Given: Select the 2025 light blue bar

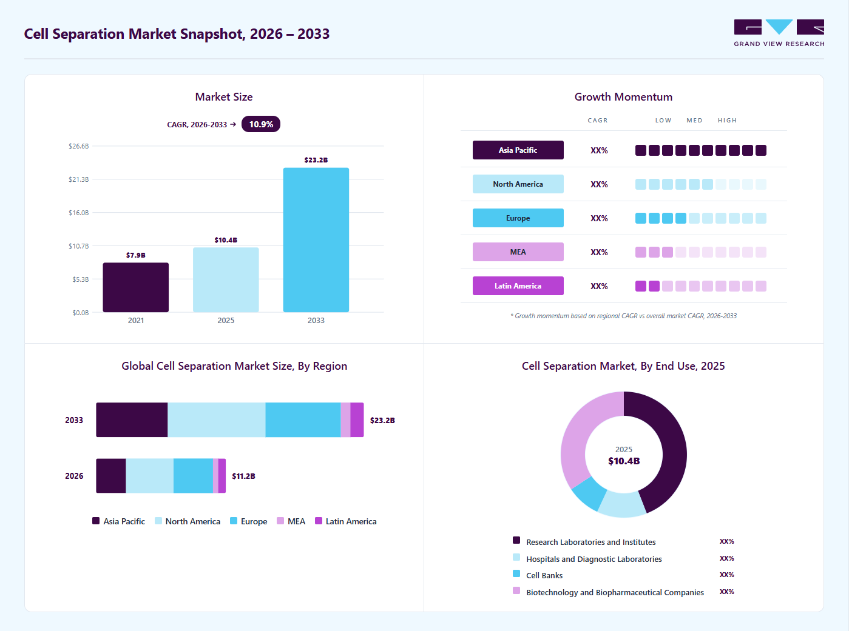Looking at the screenshot, I should click(226, 279).
